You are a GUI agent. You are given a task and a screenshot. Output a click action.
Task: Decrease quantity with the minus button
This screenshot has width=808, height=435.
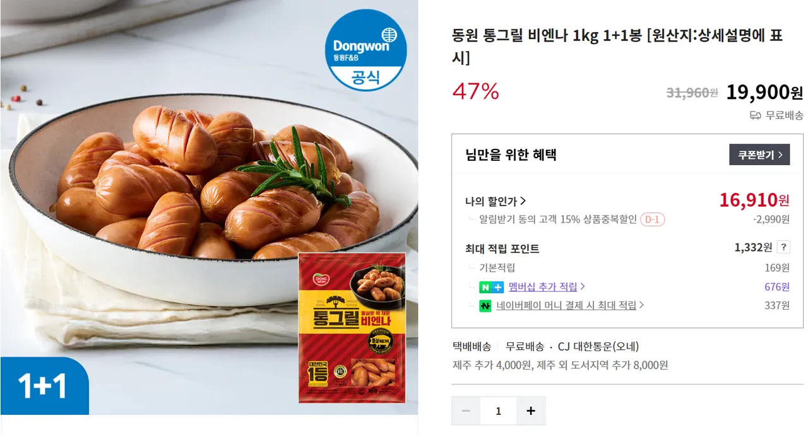pyautogui.click(x=466, y=411)
